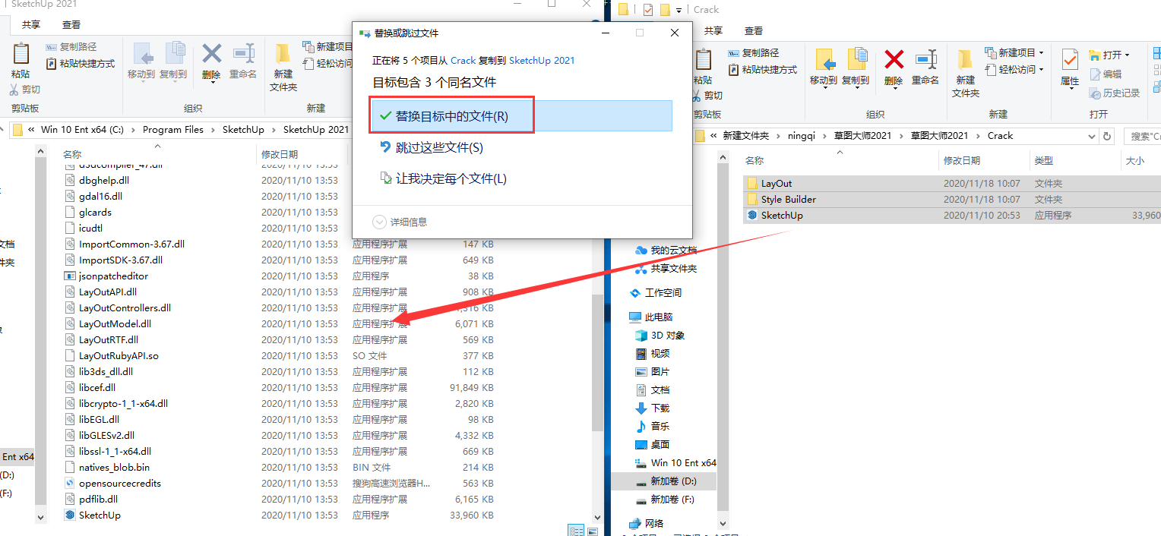Click Paste shortcut in Crack window ribbon
This screenshot has width=1161, height=536.
763,69
